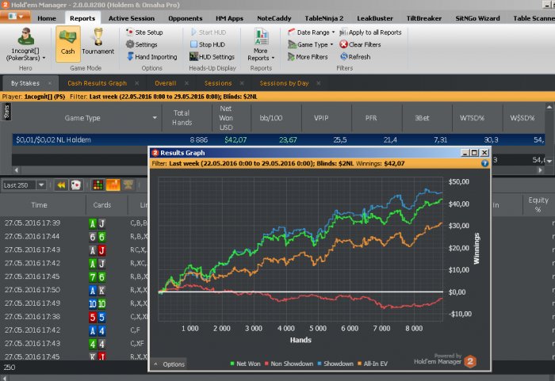The width and height of the screenshot is (555, 381).
Task: Refresh the report
Action: click(x=355, y=57)
